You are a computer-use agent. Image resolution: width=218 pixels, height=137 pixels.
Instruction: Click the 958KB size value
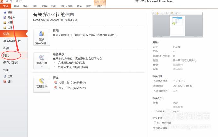[176, 47]
